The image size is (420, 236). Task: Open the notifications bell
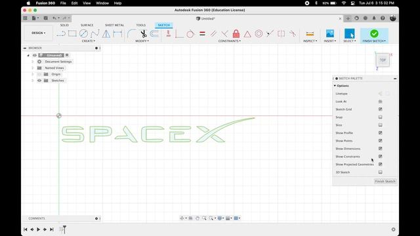(374, 18)
